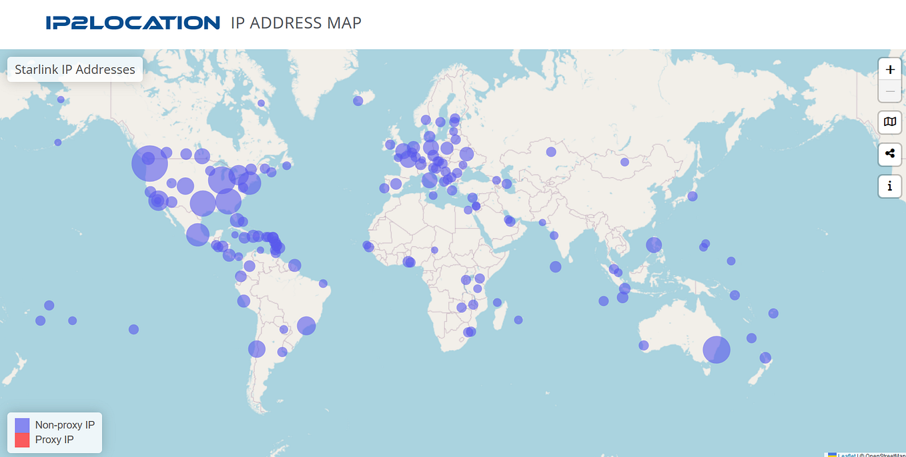906x457 pixels.
Task: Click the Ukraine flag in the attribution bar
Action: 833,454
